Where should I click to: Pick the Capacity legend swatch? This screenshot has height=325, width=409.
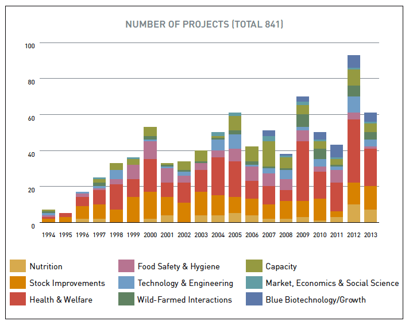(x=254, y=266)
